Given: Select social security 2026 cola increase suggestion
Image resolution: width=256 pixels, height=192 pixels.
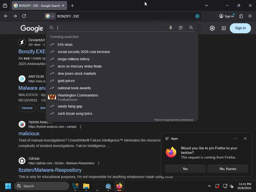Looking at the screenshot, I should click(122, 52).
